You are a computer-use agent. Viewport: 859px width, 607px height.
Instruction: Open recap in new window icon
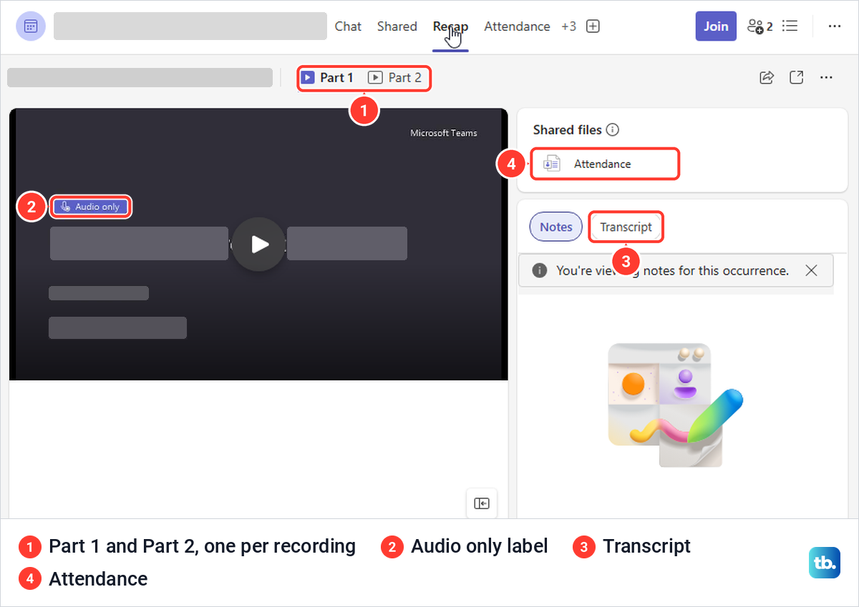(x=796, y=77)
